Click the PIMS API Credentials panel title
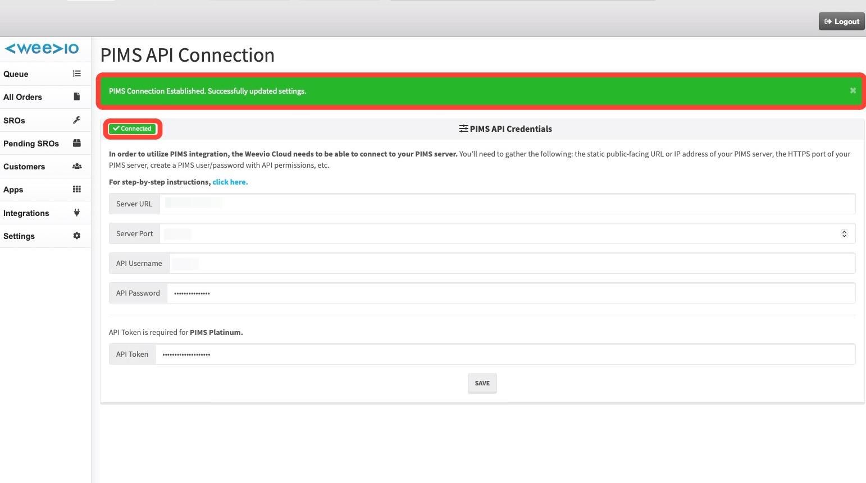This screenshot has height=483, width=866. (x=511, y=128)
